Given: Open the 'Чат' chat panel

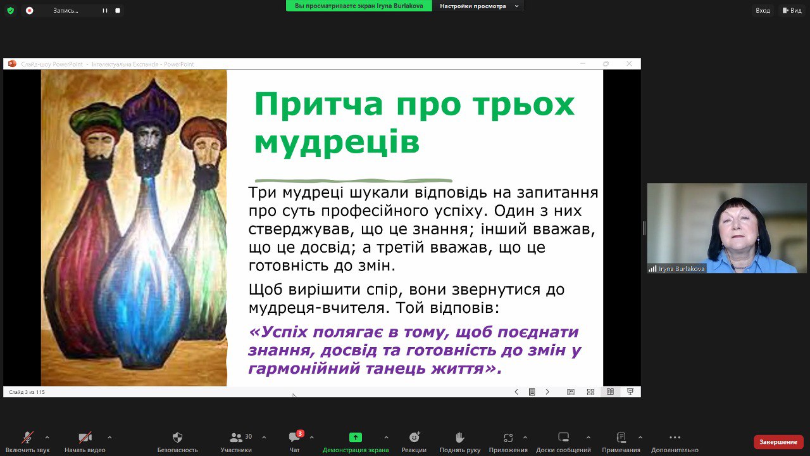Looking at the screenshot, I should [x=294, y=442].
